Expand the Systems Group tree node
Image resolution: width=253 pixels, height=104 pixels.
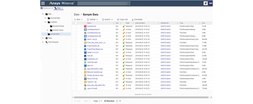pos(47,30)
